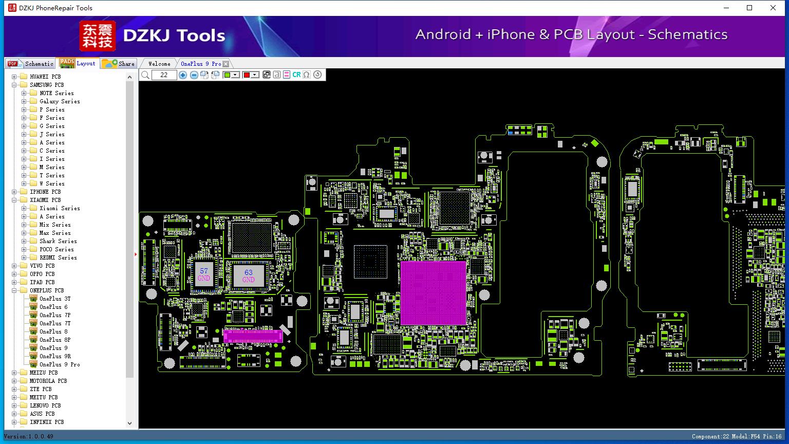Image resolution: width=789 pixels, height=444 pixels.
Task: Collapse the ONEPLUS PCB tree node
Action: 14,290
